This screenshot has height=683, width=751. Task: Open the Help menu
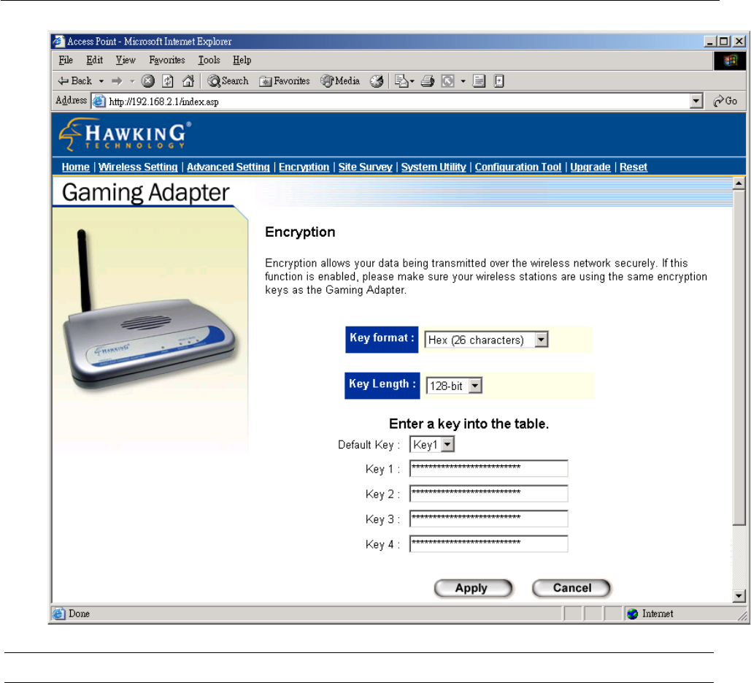[242, 61]
